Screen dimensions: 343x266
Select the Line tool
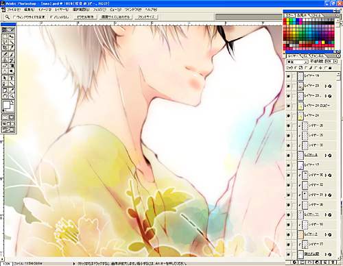12,84
